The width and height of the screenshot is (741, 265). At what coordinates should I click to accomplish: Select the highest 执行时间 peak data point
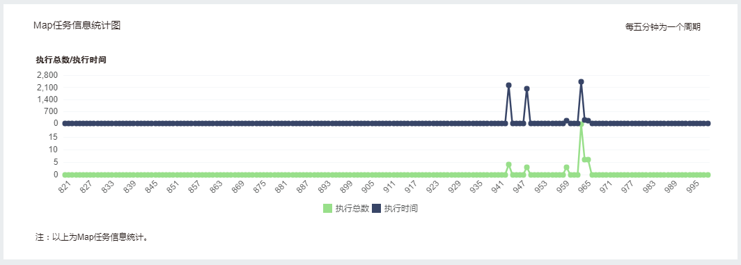(x=581, y=81)
